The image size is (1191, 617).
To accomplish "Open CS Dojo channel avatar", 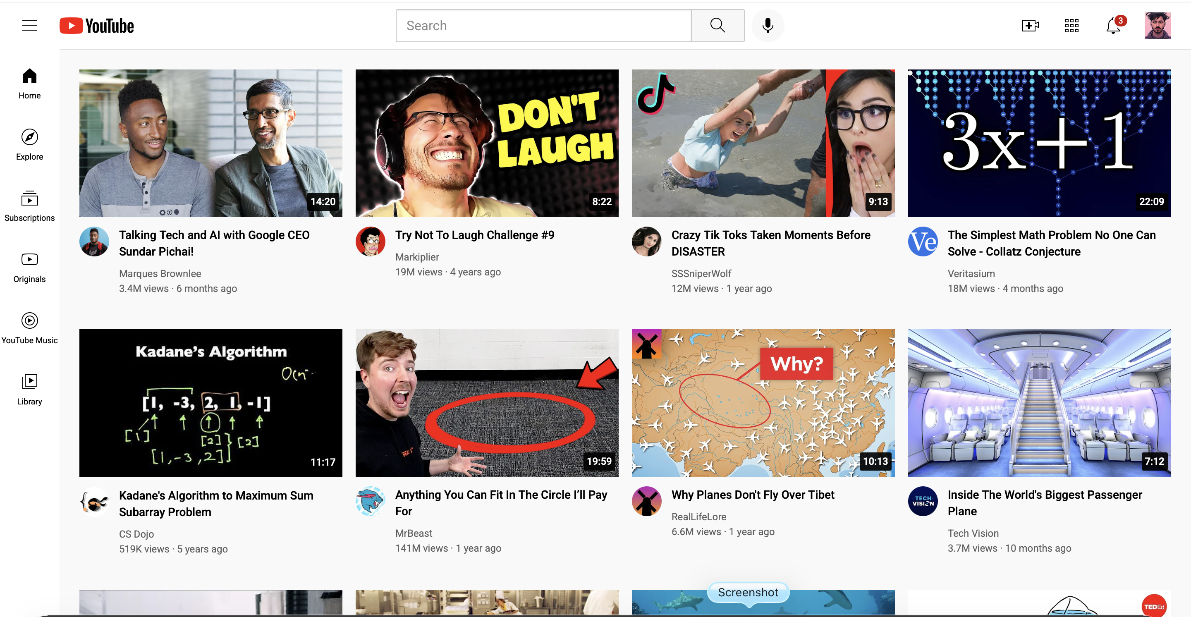I will [x=94, y=502].
